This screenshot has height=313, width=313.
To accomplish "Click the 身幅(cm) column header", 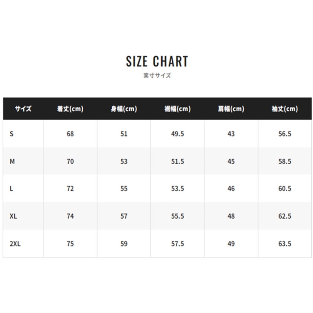I will (x=124, y=109).
